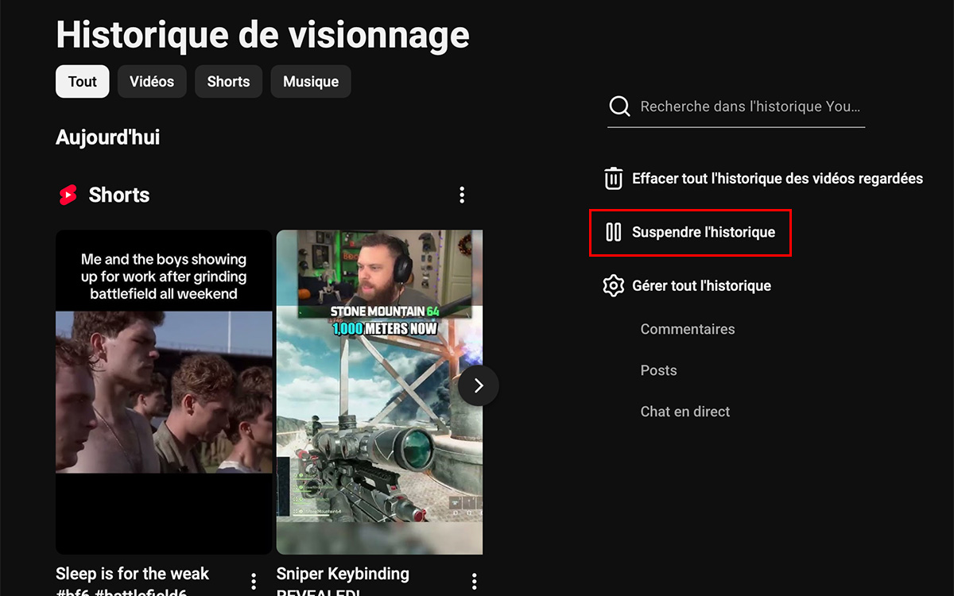Open Chat en direct history
The image size is (954, 596).
point(684,411)
